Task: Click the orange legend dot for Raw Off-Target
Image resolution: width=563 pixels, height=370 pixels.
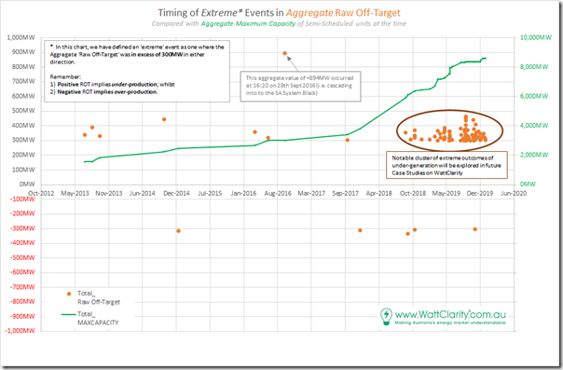Action: [69, 294]
